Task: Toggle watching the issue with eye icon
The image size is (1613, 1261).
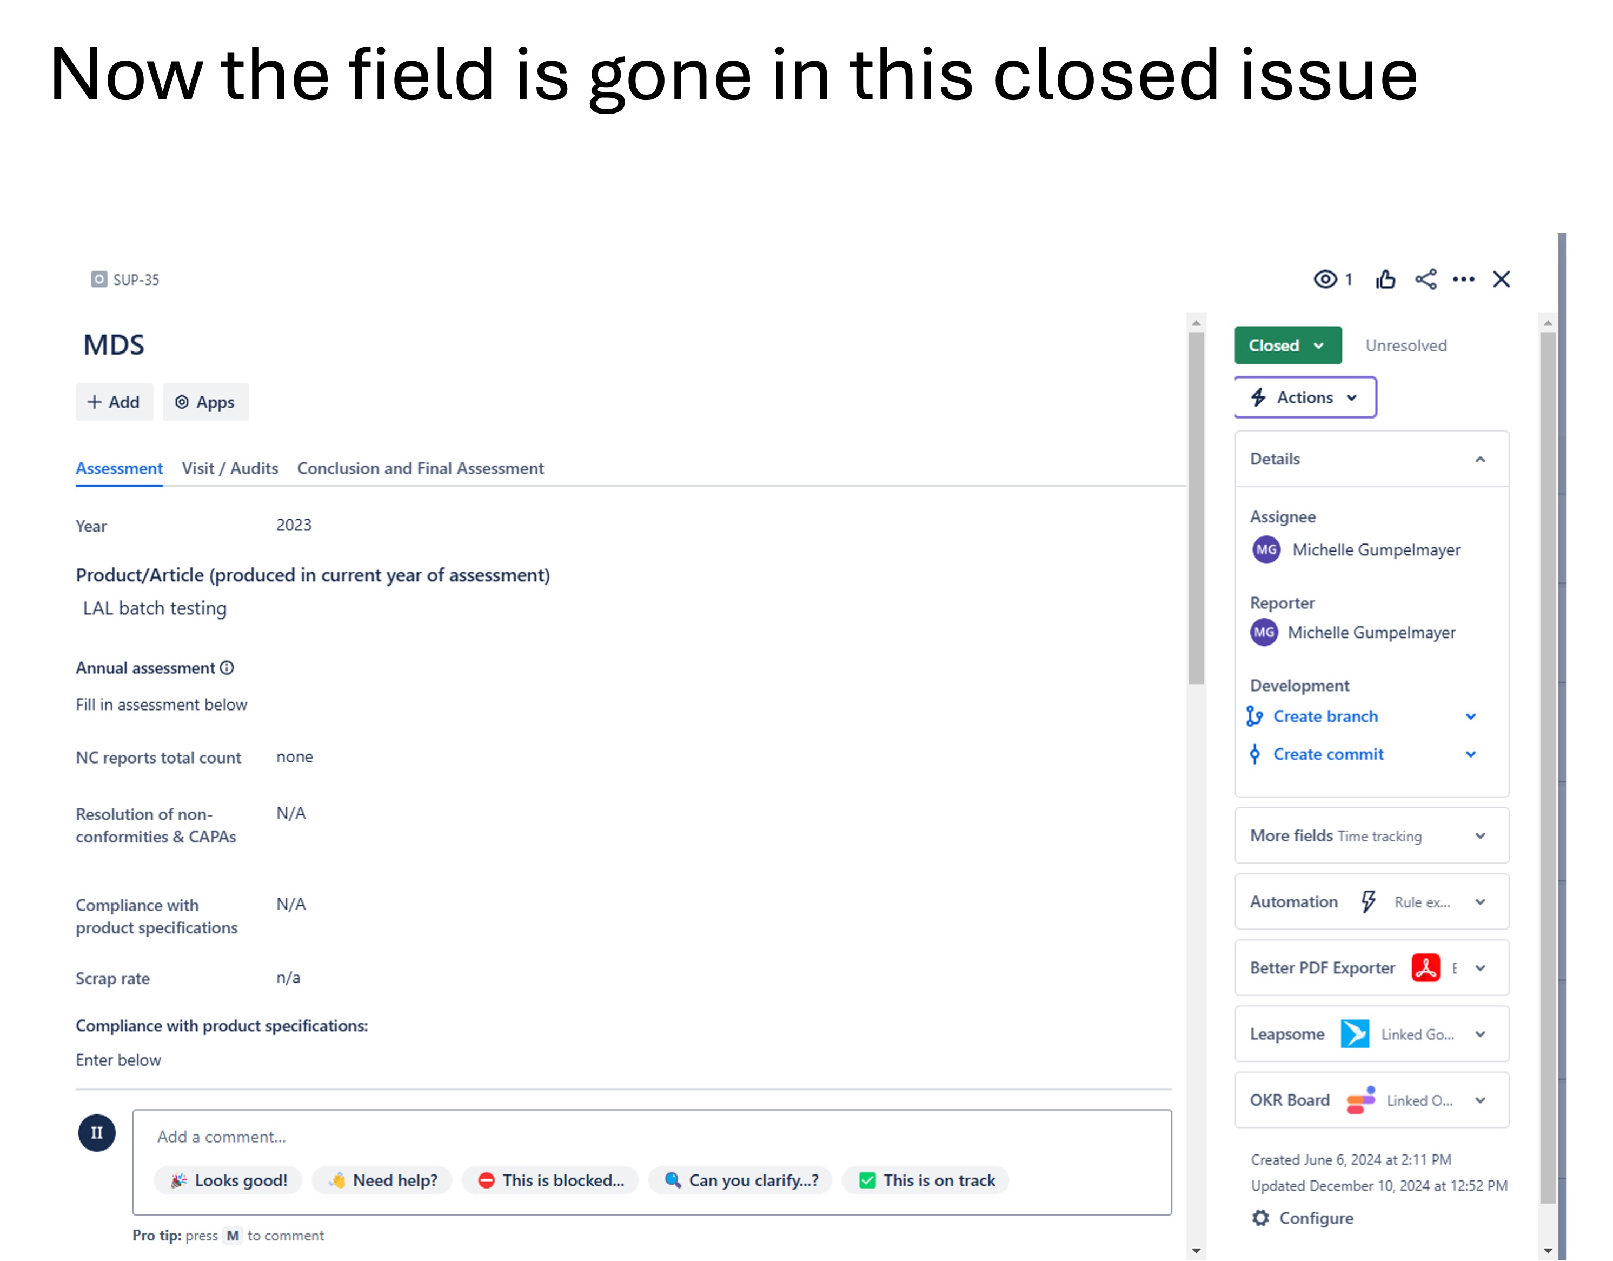Action: coord(1326,279)
